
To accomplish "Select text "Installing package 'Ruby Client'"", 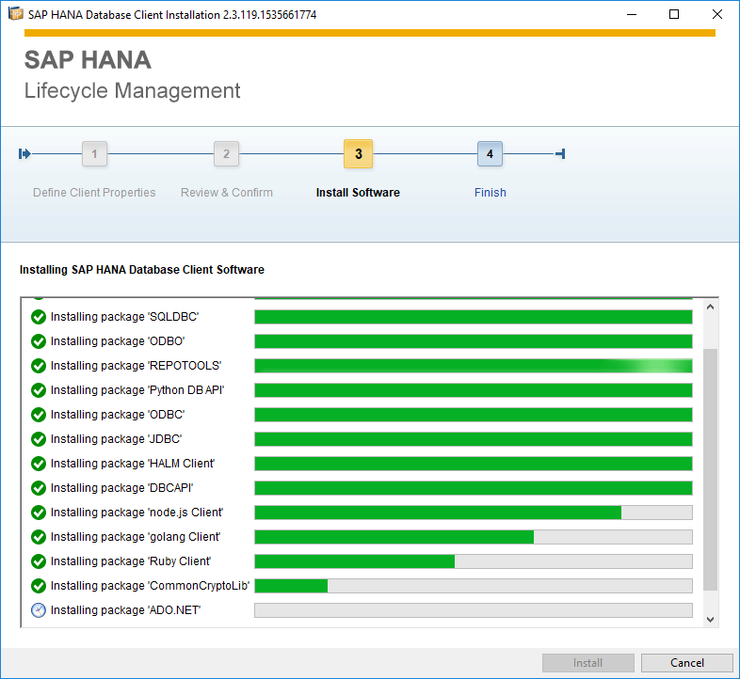I will 131,561.
